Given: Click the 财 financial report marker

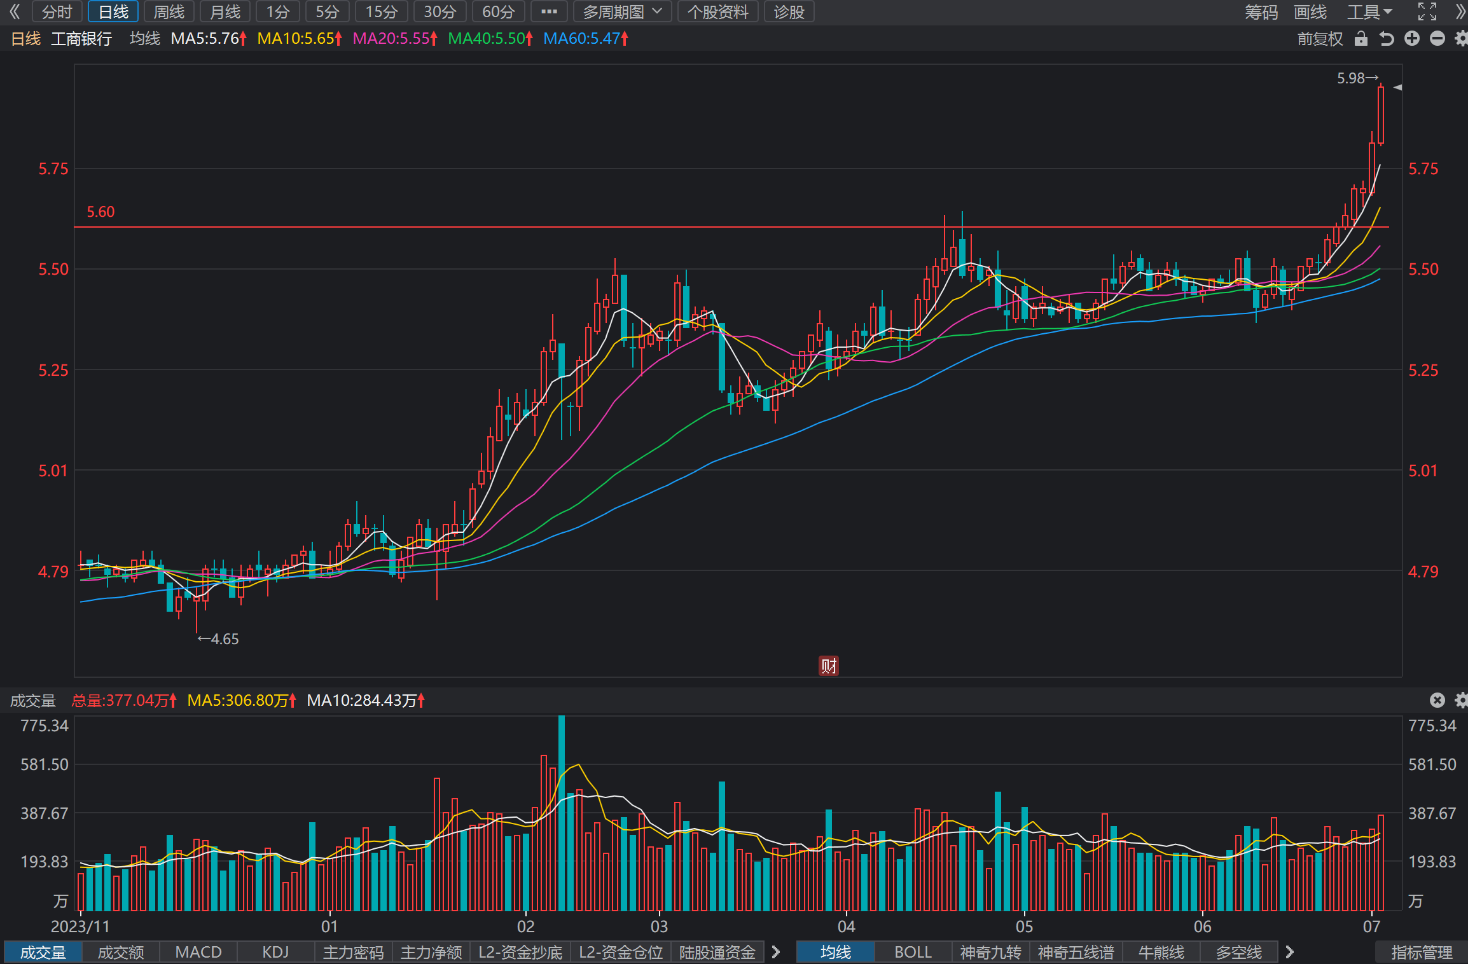Looking at the screenshot, I should pyautogui.click(x=829, y=666).
